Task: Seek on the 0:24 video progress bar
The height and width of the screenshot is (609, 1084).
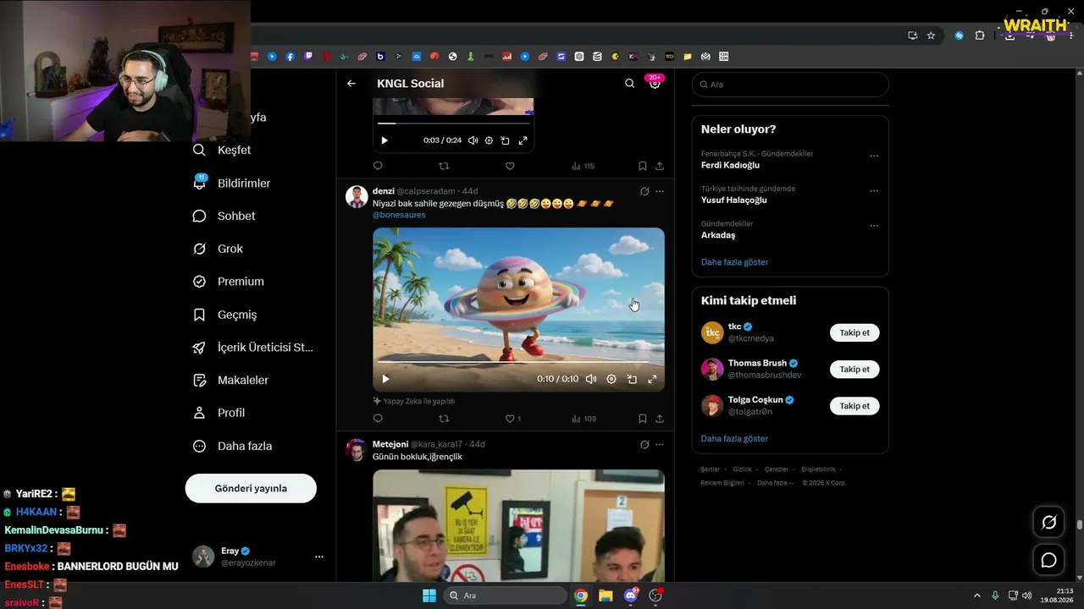Action: click(453, 123)
